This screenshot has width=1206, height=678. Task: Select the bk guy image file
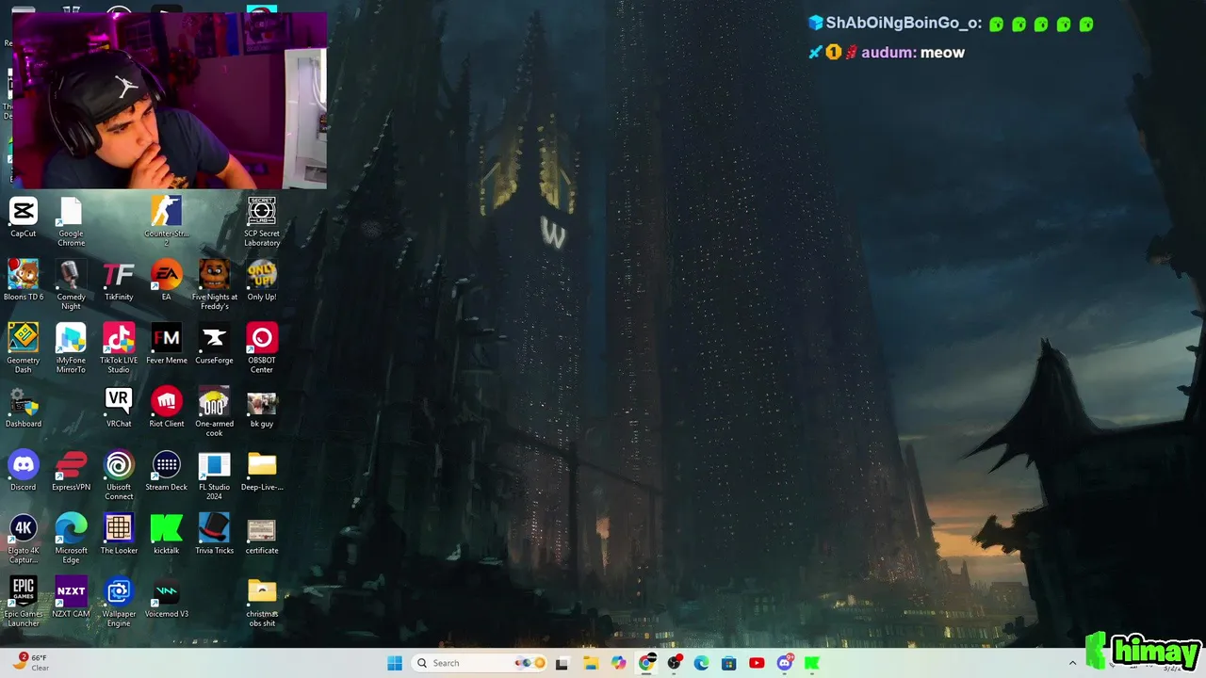click(x=262, y=408)
